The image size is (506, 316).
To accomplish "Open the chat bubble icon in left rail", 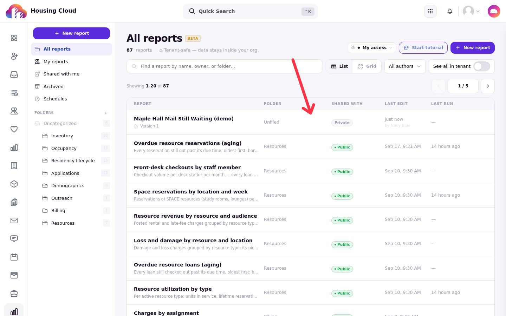I will (14, 239).
